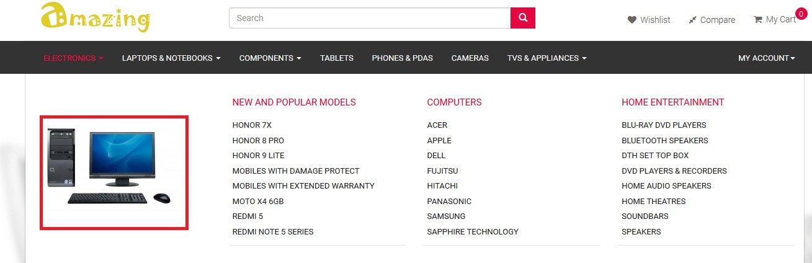The image size is (812, 263).
Task: Open the desktop computer product image
Action: click(x=114, y=172)
